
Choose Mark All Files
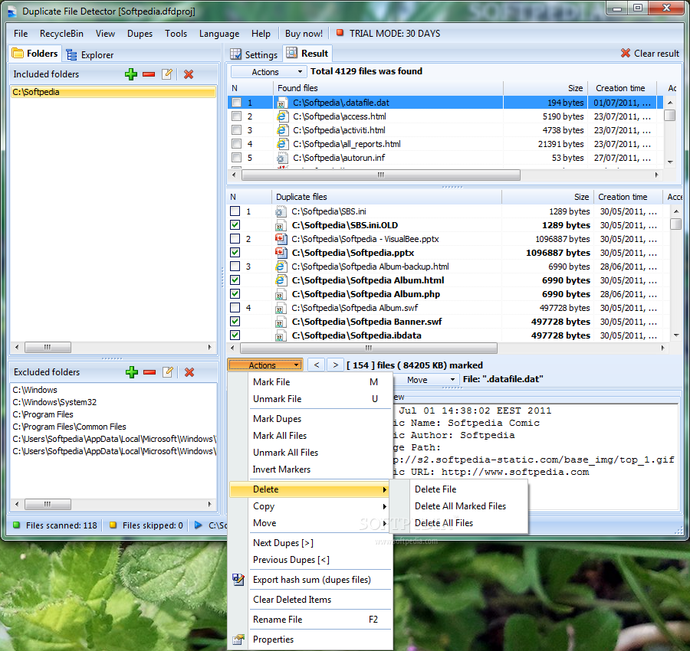tap(280, 436)
